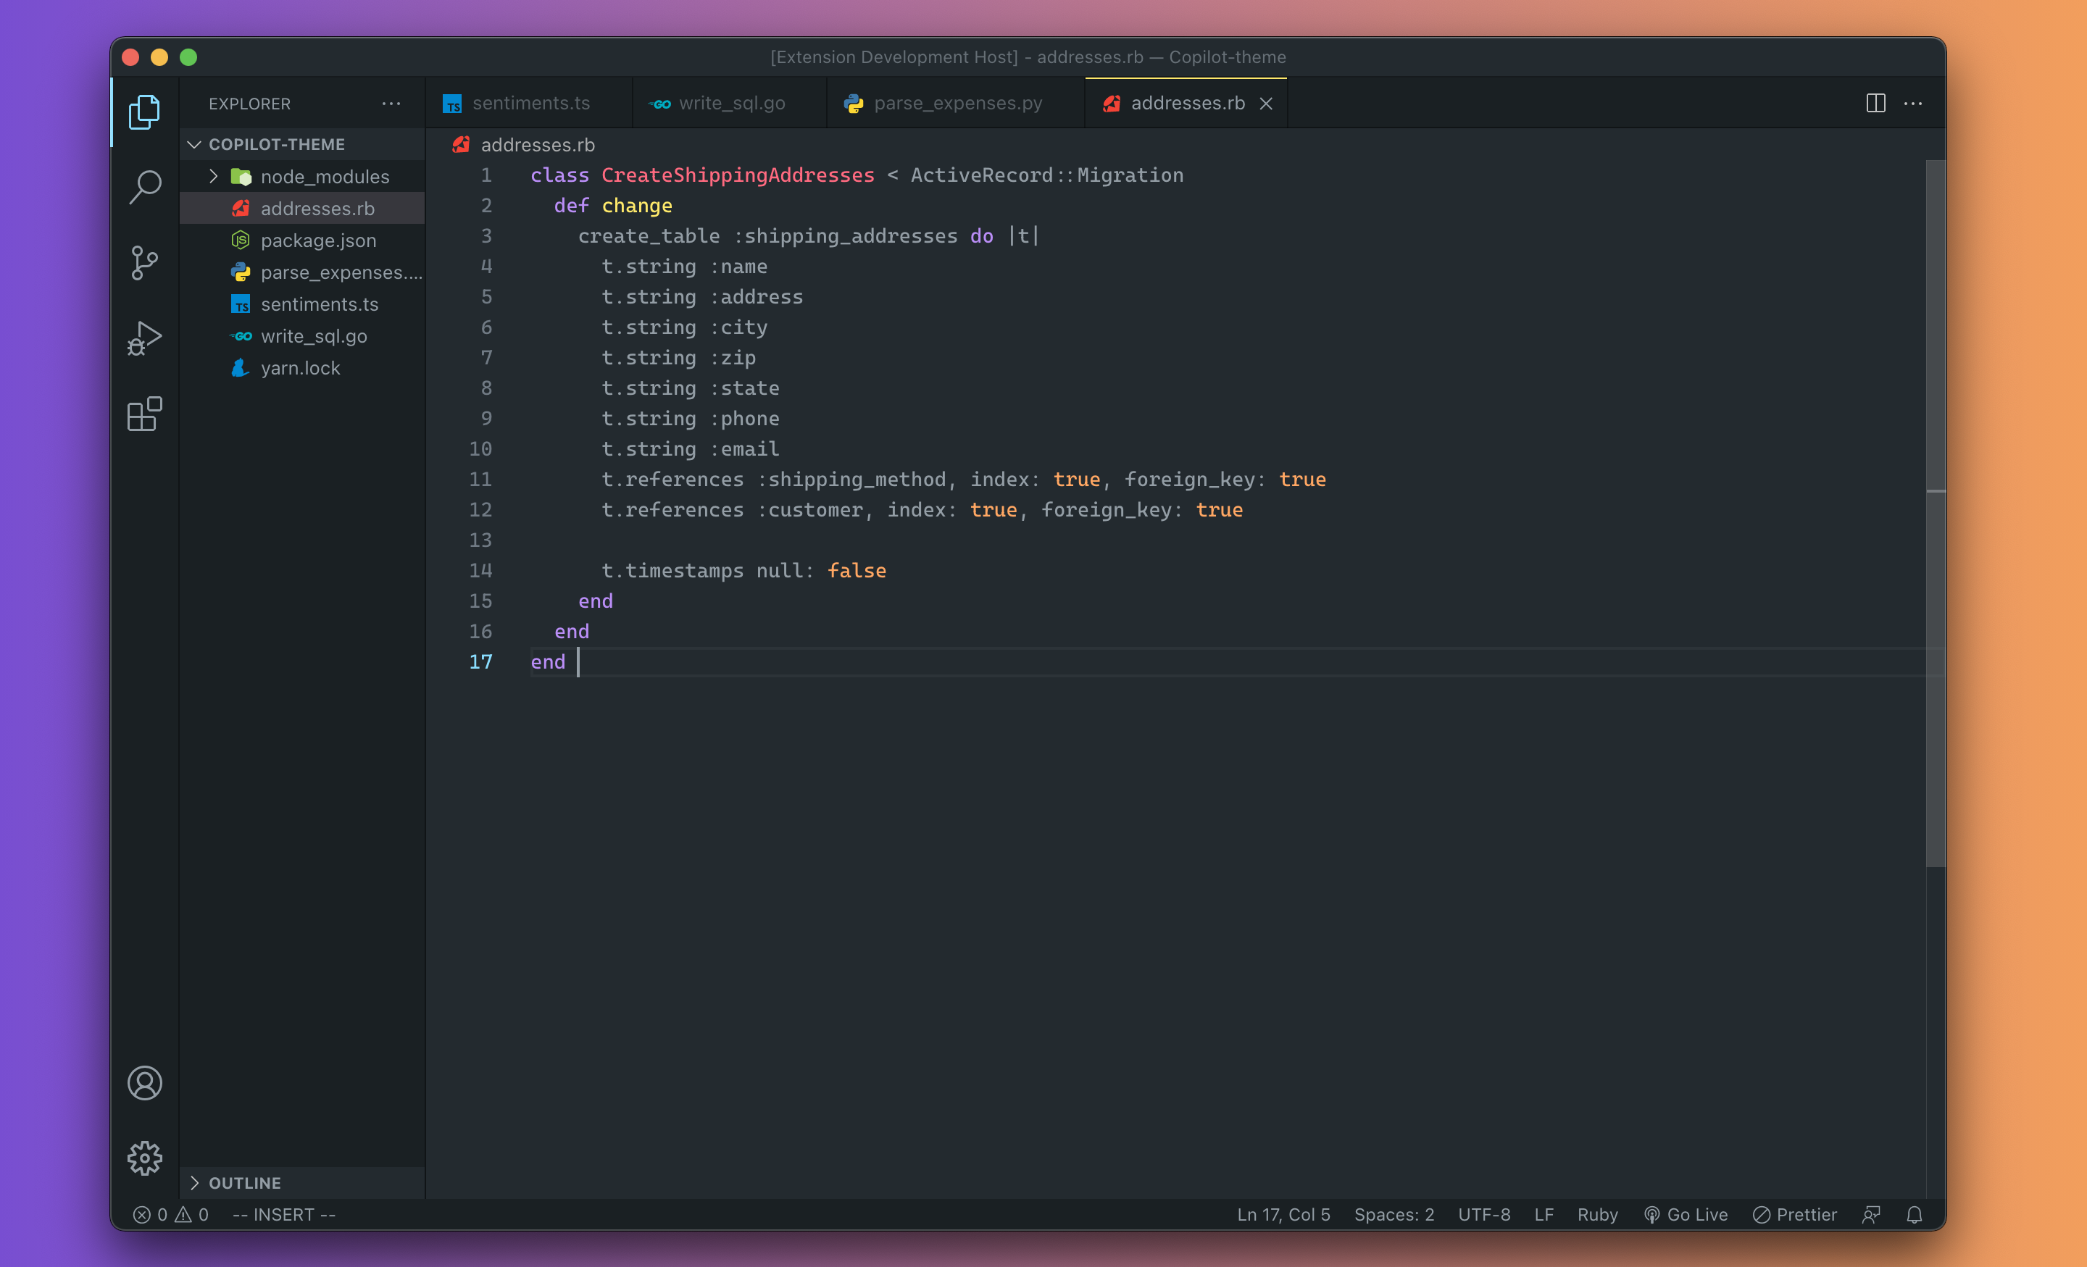This screenshot has width=2087, height=1267.
Task: Open the Run and Debug view
Action: [x=145, y=338]
